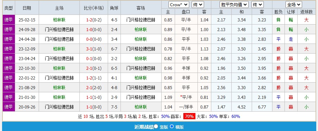Viewport: 318px width, 131px height.
Task: Click the 和 odds sub-header
Action: (x=242, y=12)
